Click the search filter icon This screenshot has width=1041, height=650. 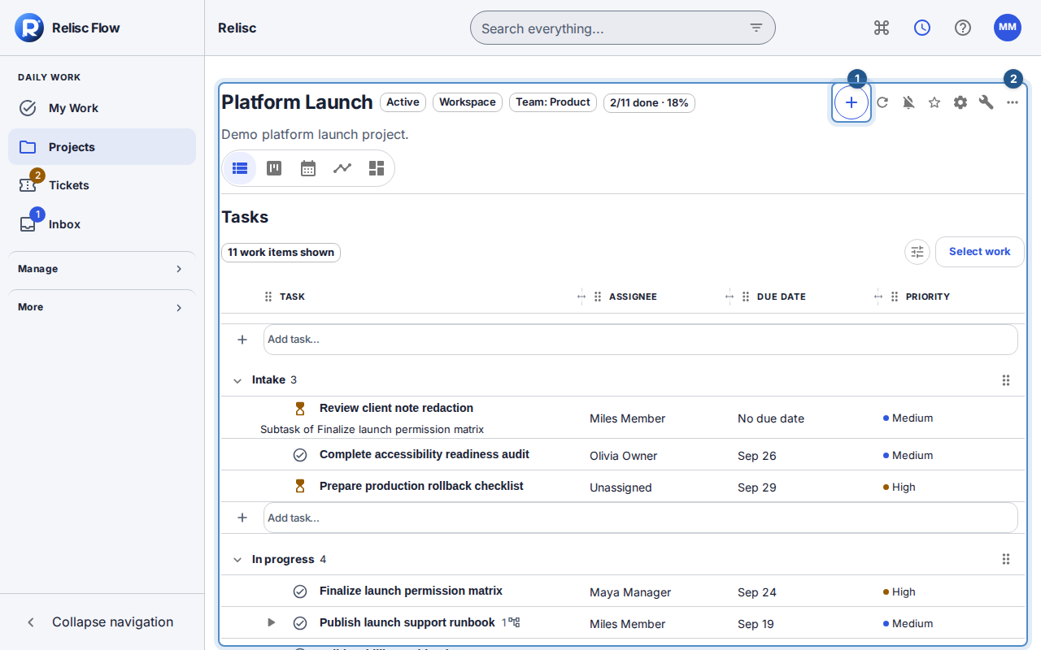756,28
